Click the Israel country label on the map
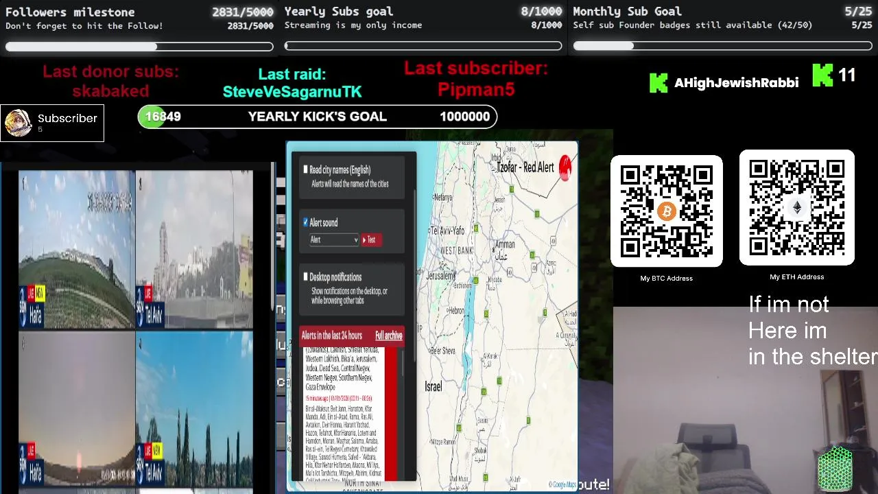Viewport: 878px width, 494px height. point(433,387)
